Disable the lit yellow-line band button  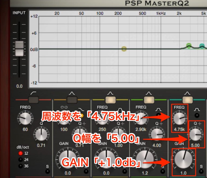(x=111, y=100)
